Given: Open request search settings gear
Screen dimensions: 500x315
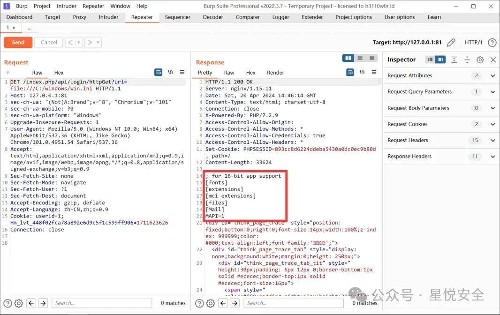Looking at the screenshot, I should click(x=19, y=303).
